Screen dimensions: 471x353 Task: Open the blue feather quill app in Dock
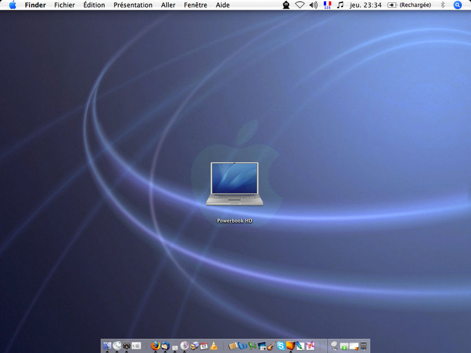click(300, 346)
